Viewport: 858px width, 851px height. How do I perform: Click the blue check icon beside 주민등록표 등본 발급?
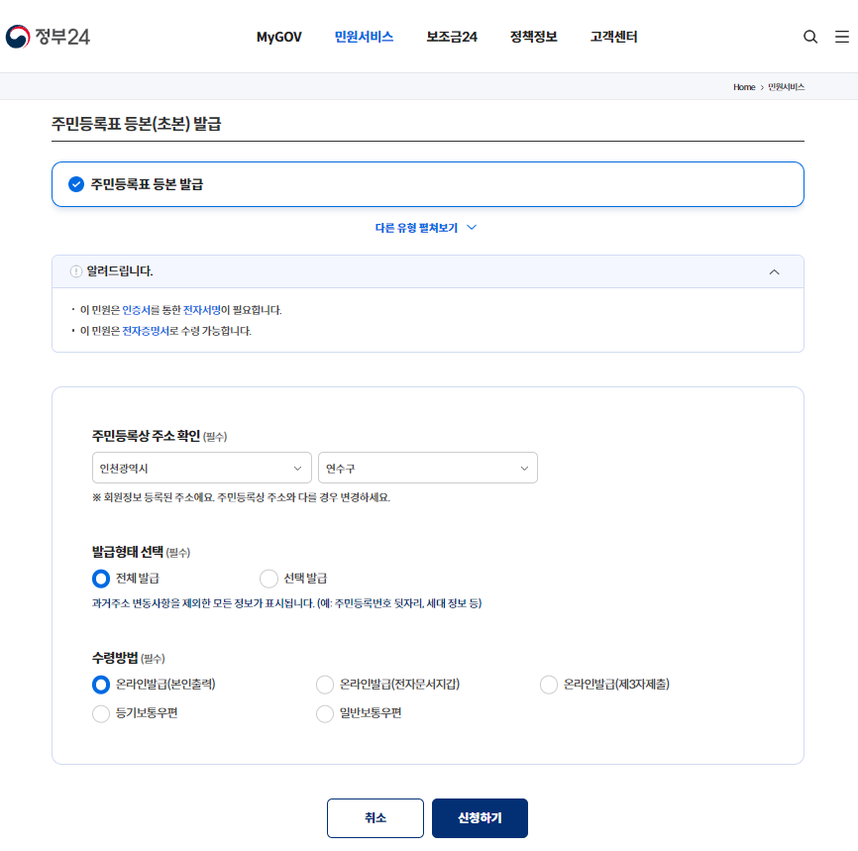(76, 184)
